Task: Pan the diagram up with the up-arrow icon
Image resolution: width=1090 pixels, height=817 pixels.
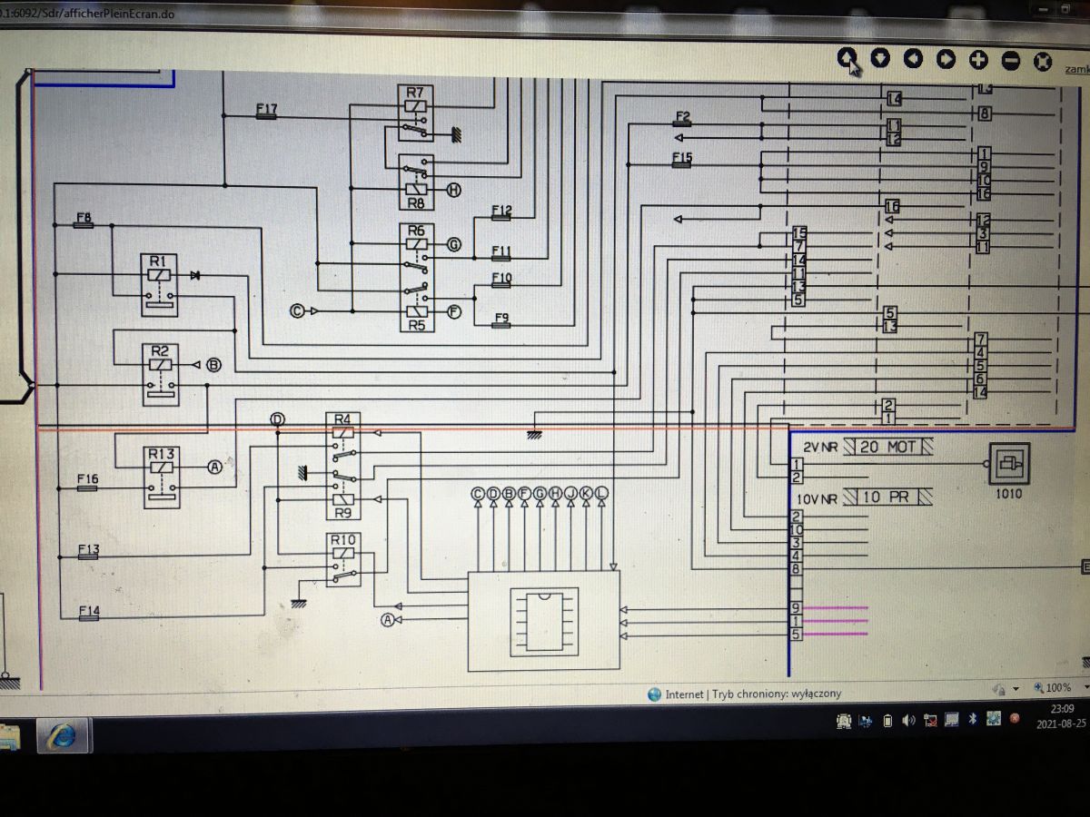Action: pos(847,58)
